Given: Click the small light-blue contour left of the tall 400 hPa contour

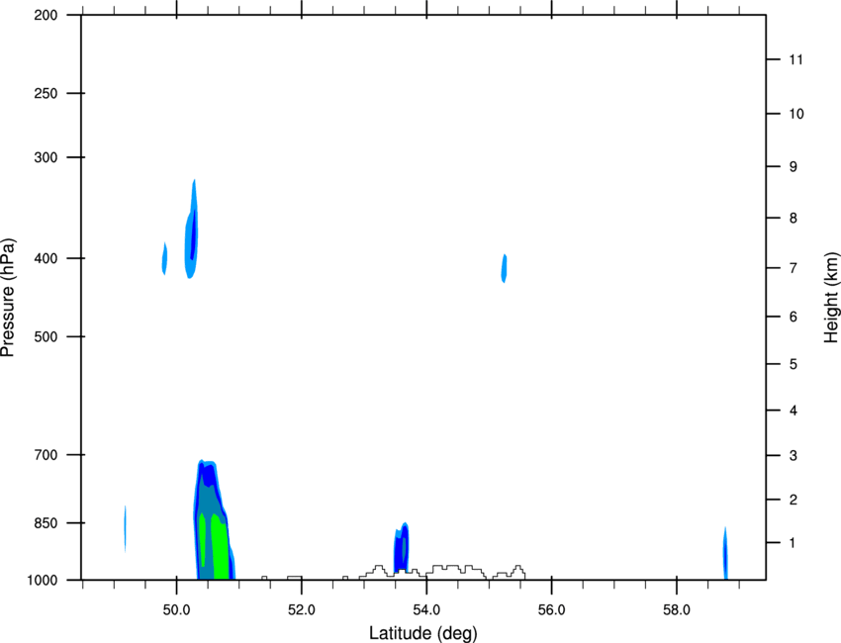Looking at the screenshot, I should point(164,258).
